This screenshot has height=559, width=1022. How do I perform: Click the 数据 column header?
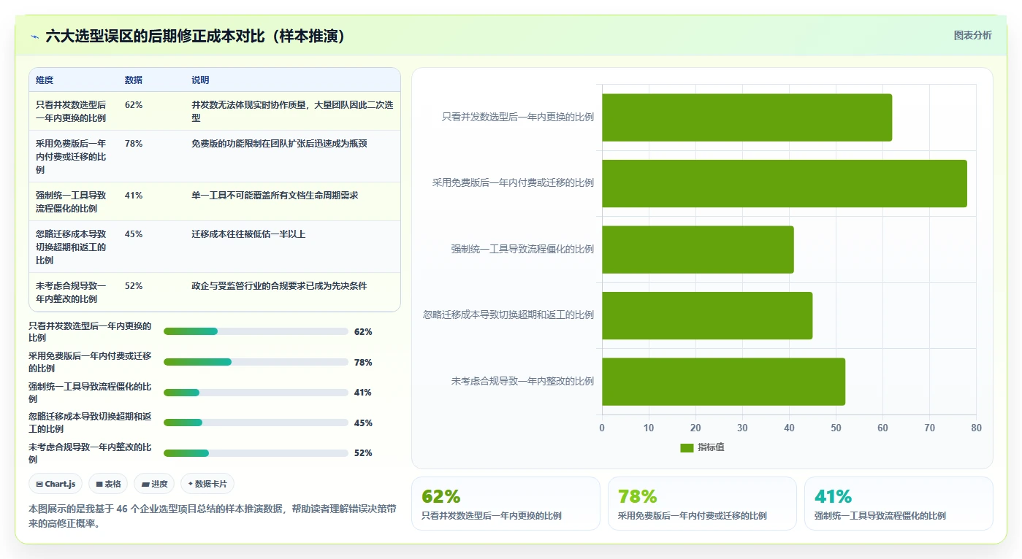[134, 80]
